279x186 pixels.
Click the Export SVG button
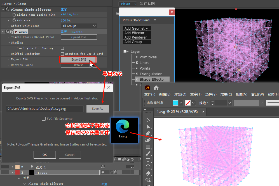click(79, 59)
